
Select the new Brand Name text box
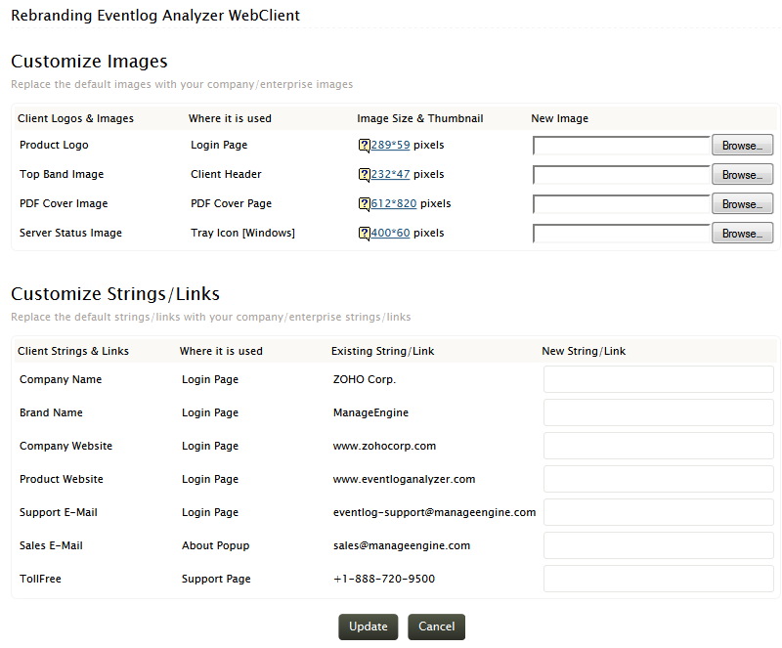click(x=658, y=412)
